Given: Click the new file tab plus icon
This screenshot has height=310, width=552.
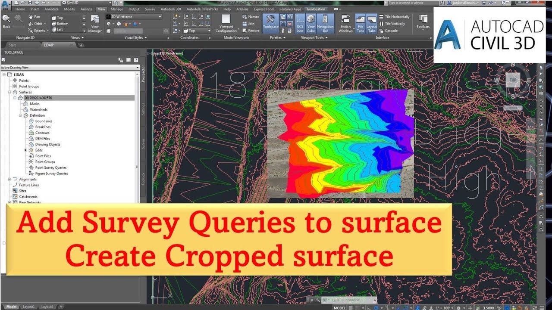Looking at the screenshot, I should (81, 45).
